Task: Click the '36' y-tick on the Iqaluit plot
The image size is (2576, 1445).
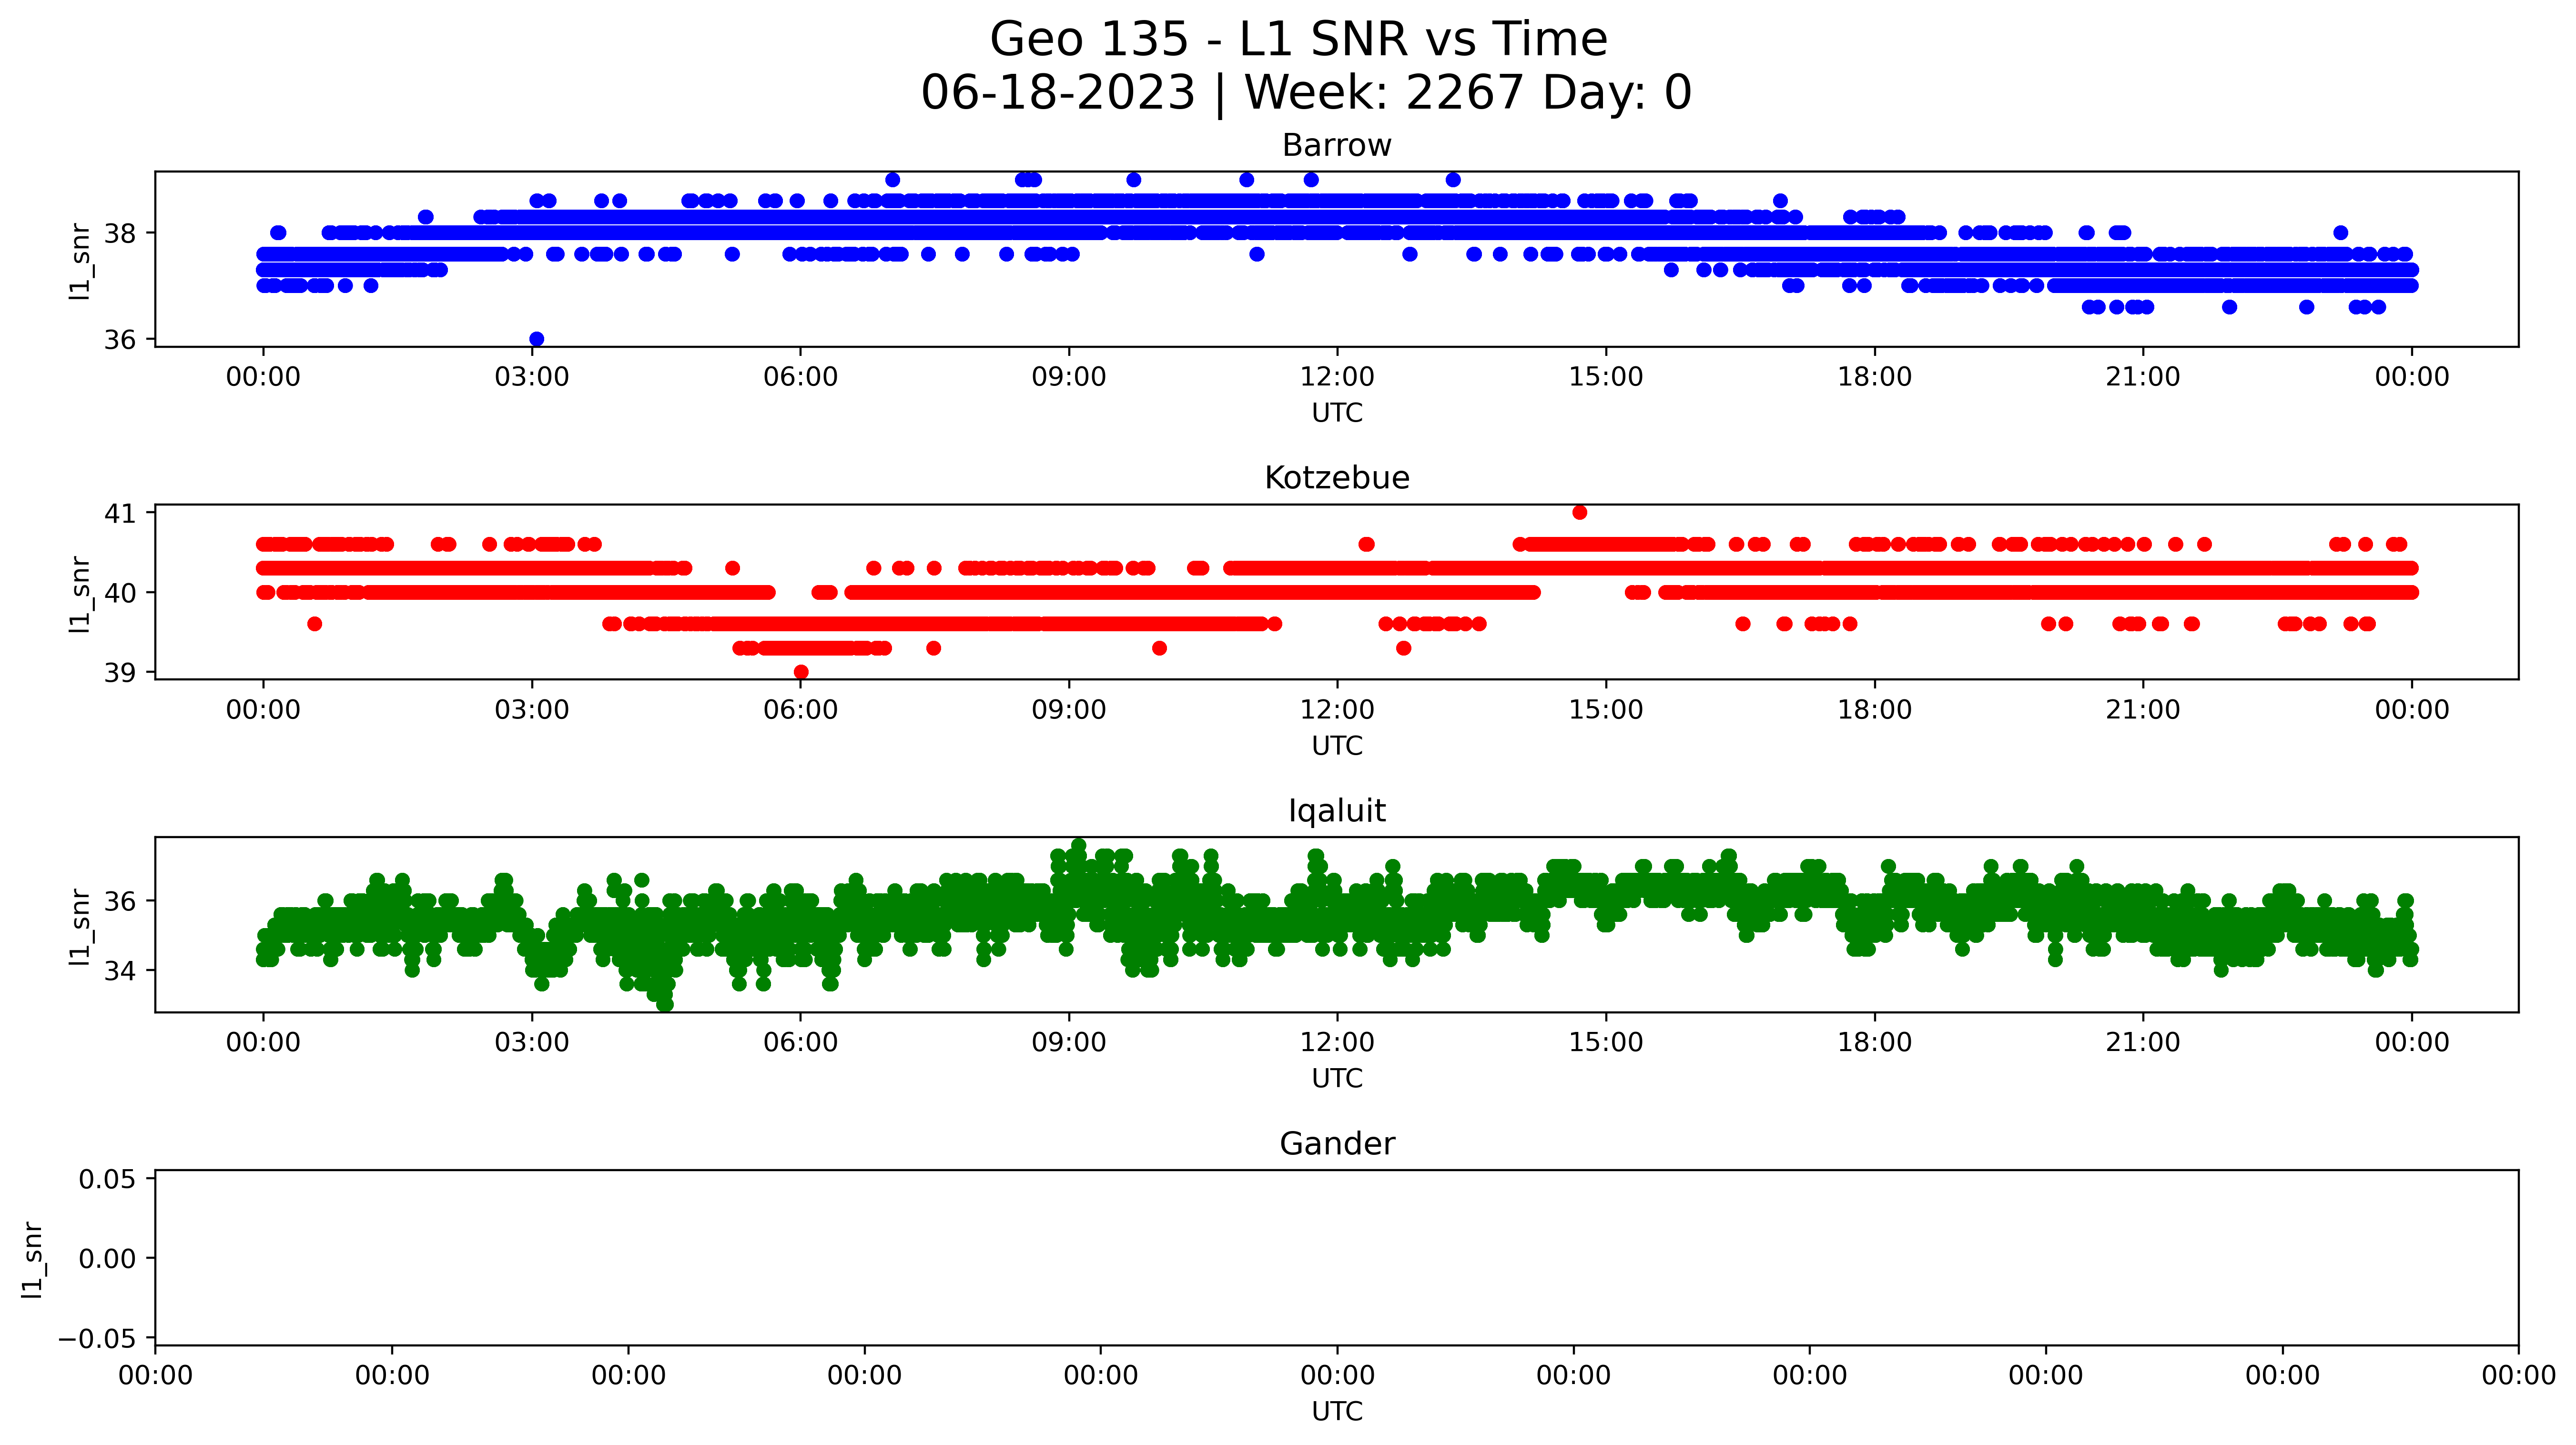Action: pyautogui.click(x=120, y=902)
